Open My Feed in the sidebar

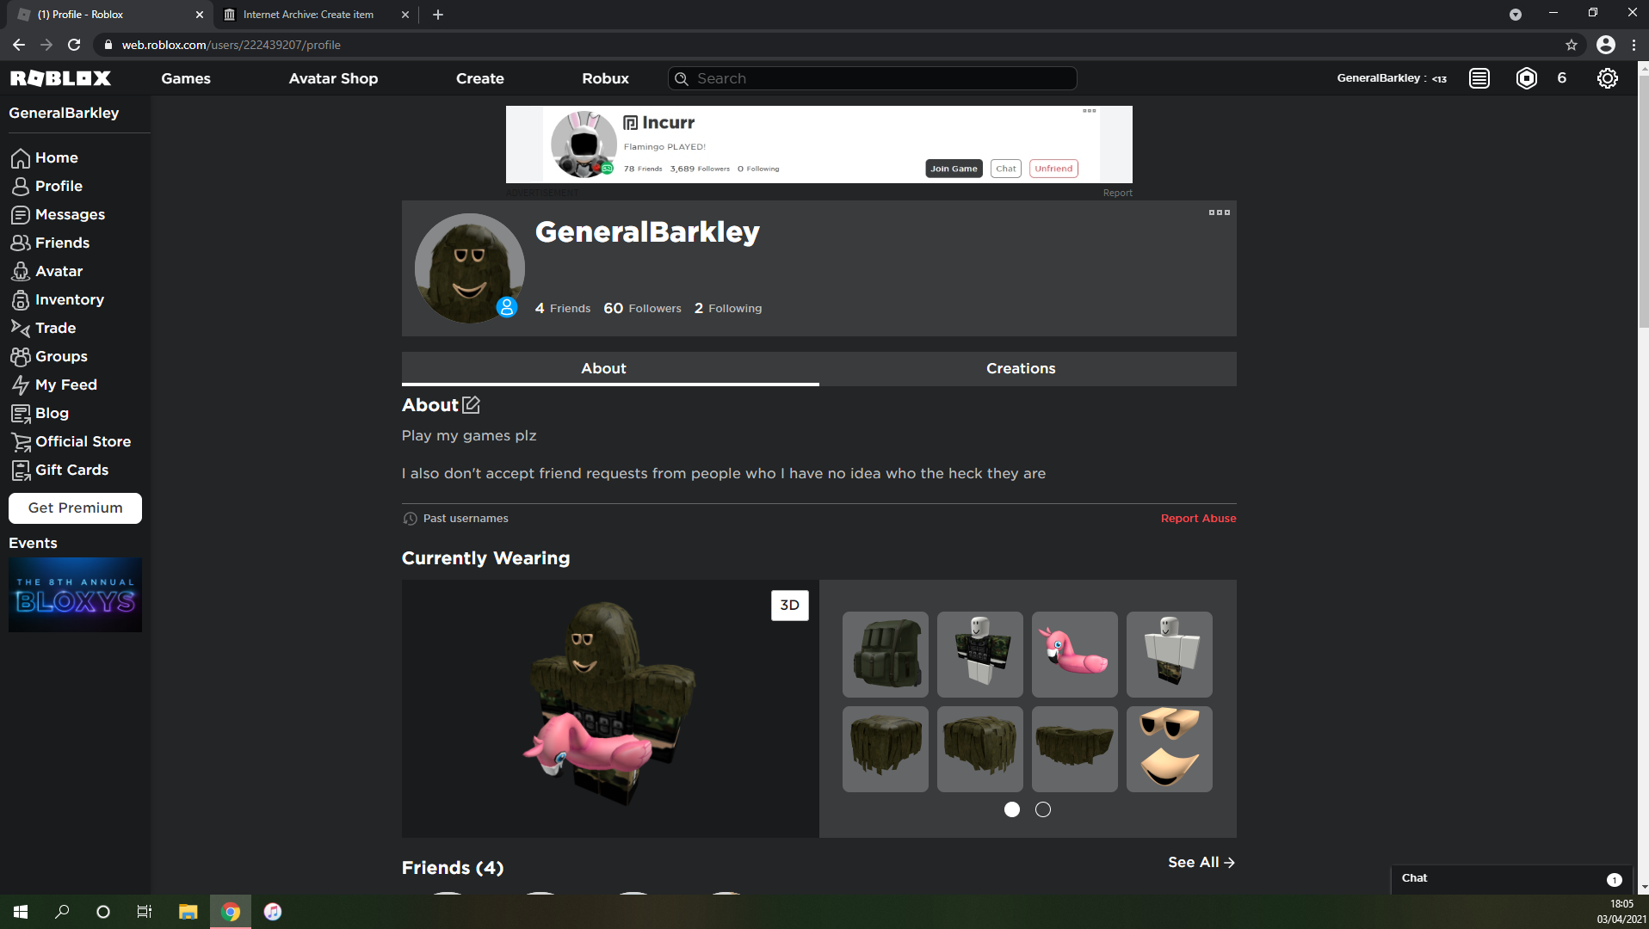(x=53, y=385)
